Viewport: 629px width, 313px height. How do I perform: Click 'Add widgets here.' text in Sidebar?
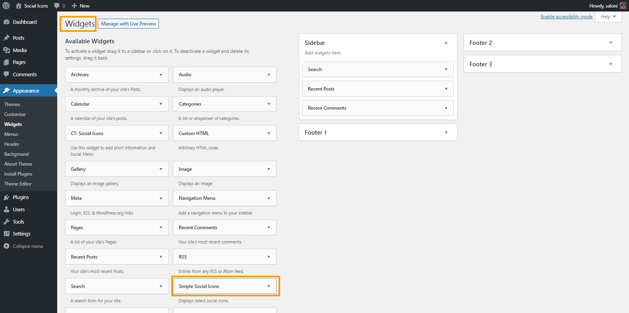323,53
